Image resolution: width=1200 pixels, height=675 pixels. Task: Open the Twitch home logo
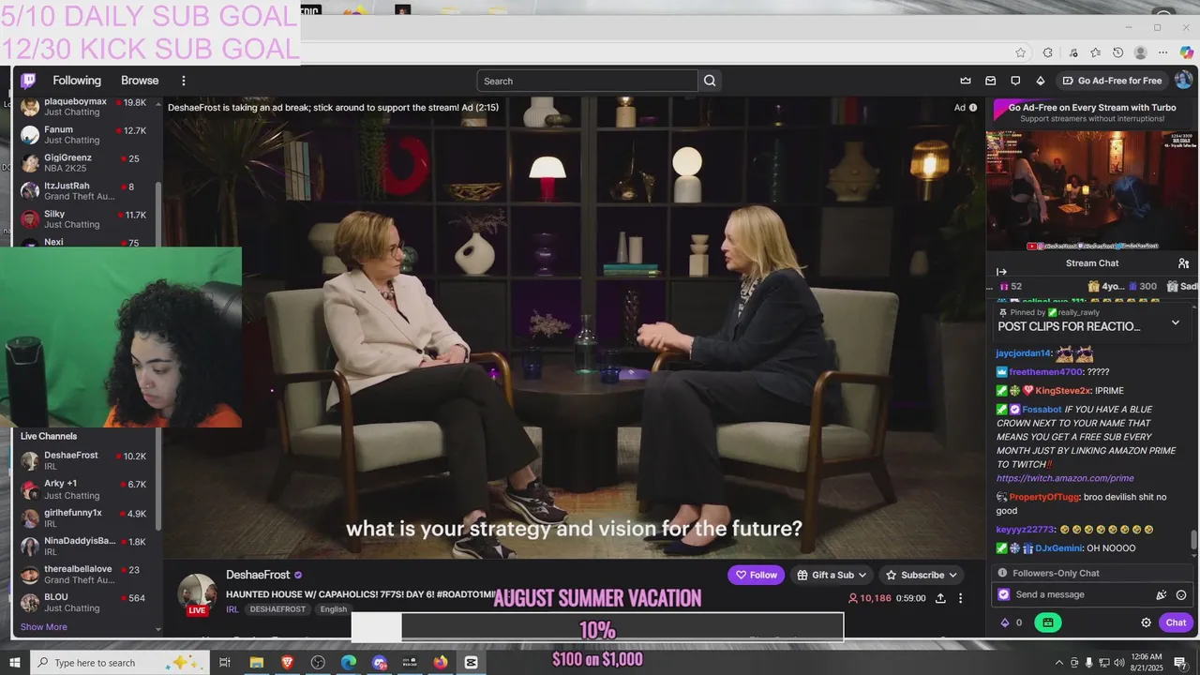pyautogui.click(x=28, y=81)
